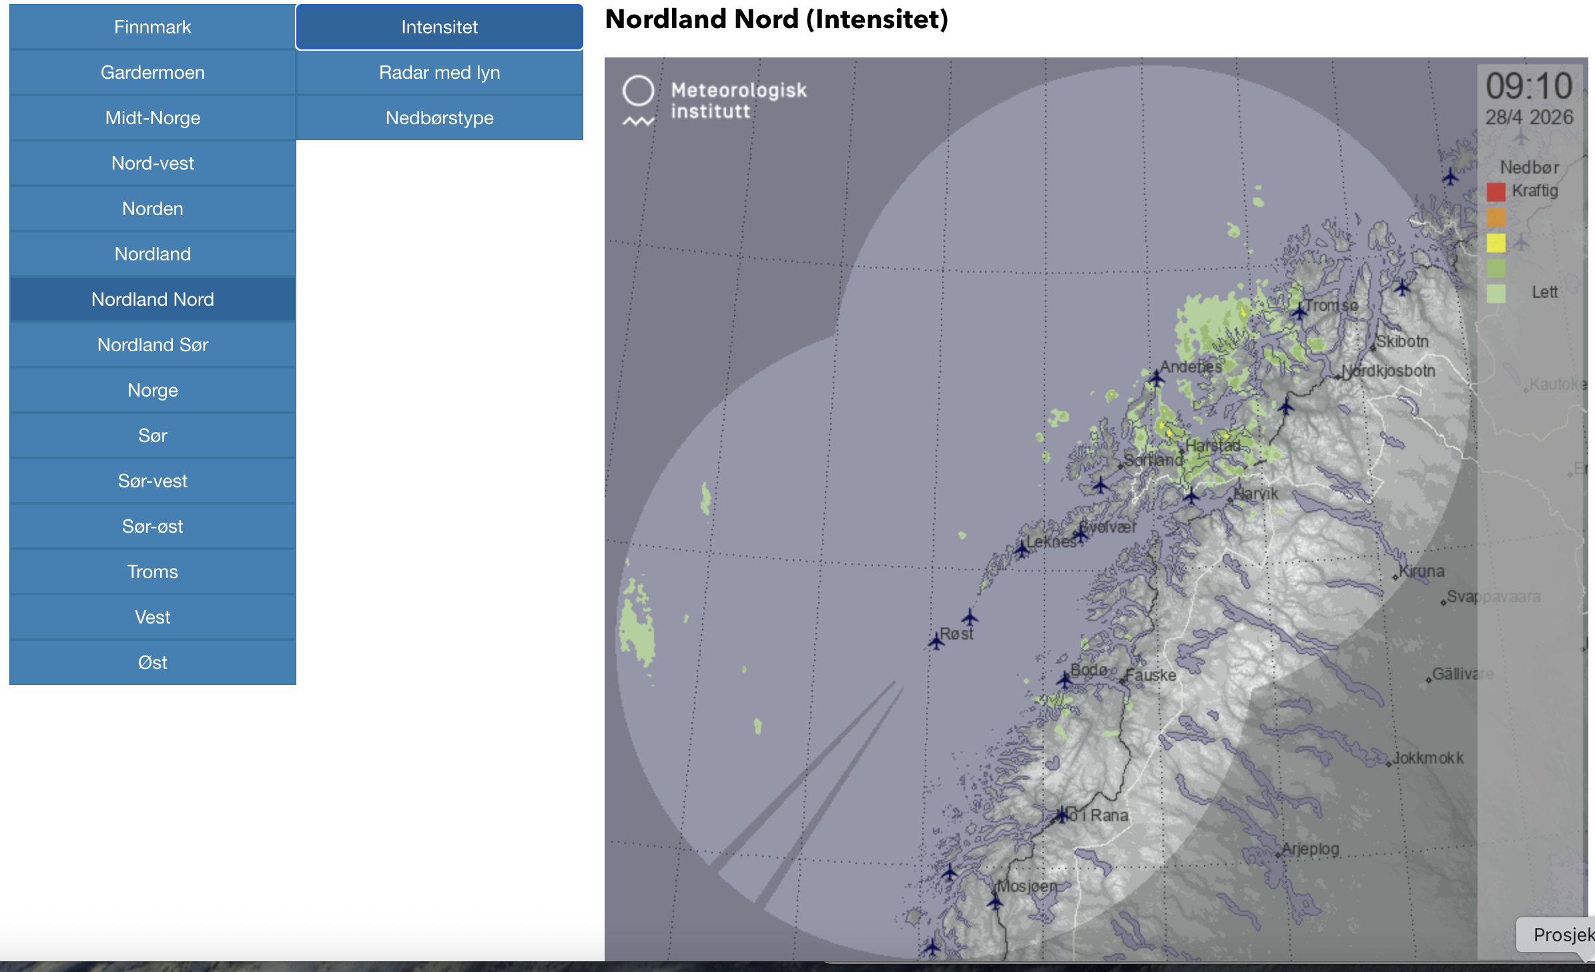Click the Prosjek button at bottom right
1595x972 pixels.
[x=1558, y=935]
